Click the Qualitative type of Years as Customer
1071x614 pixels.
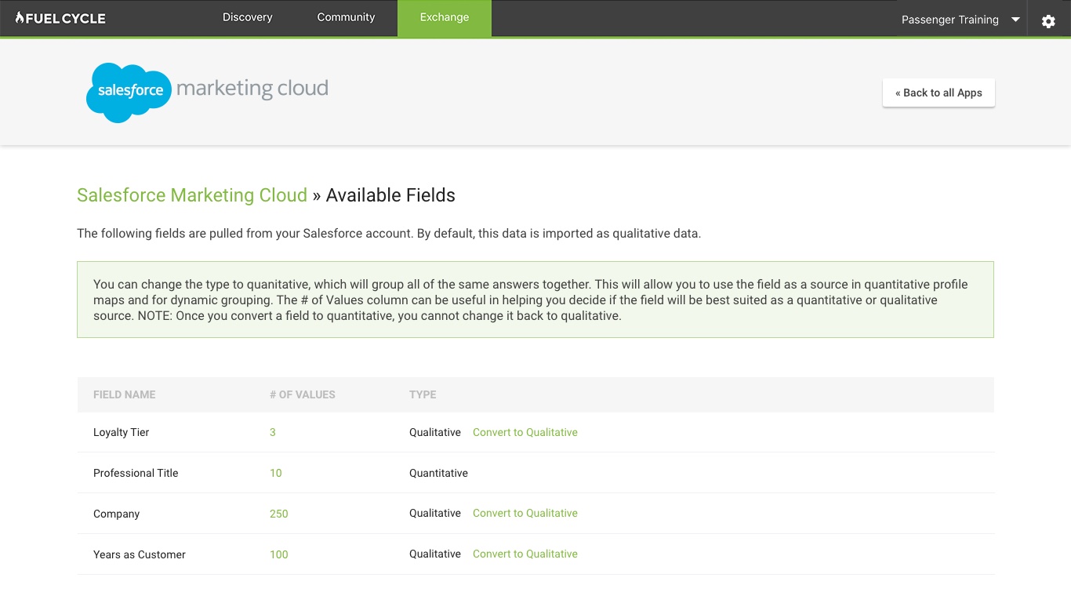click(x=435, y=554)
